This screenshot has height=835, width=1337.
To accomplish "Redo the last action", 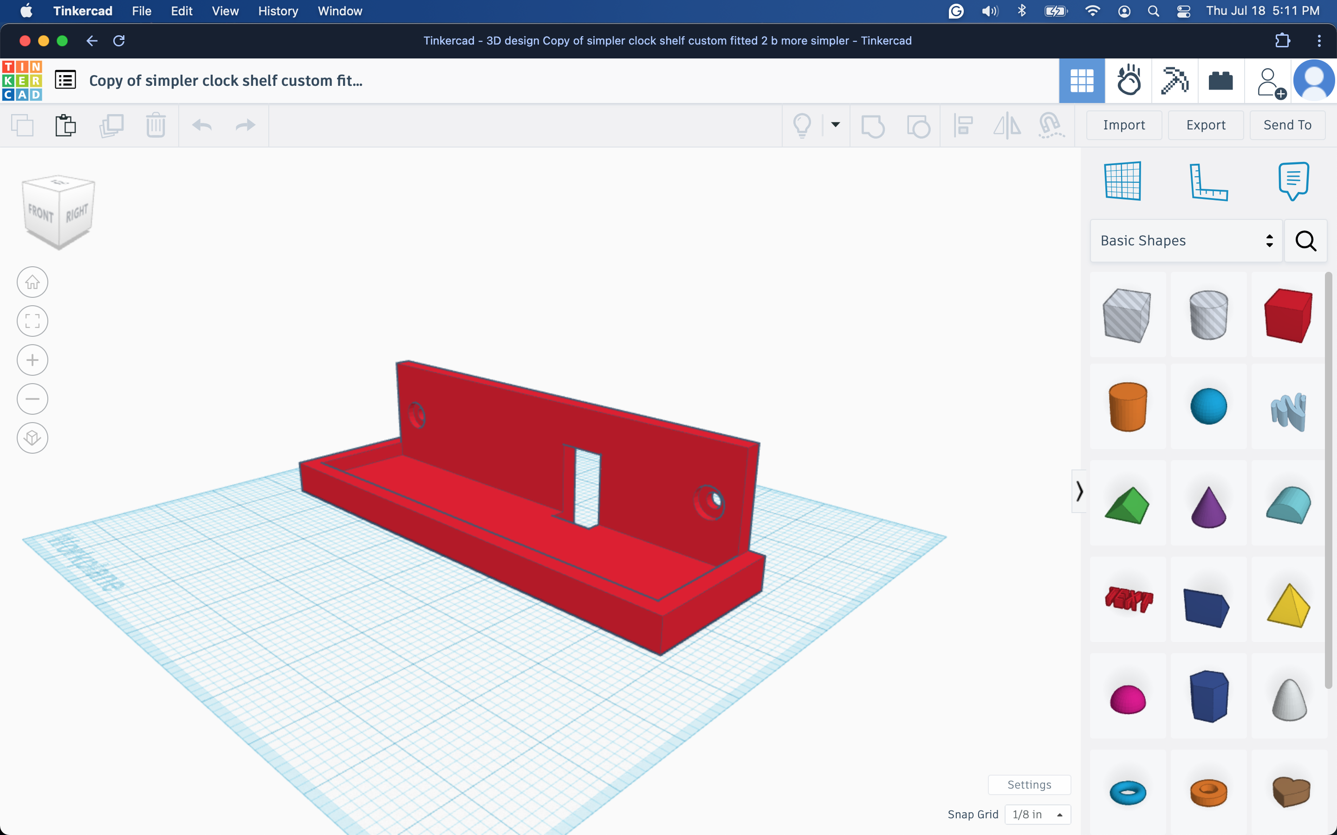I will (x=245, y=125).
